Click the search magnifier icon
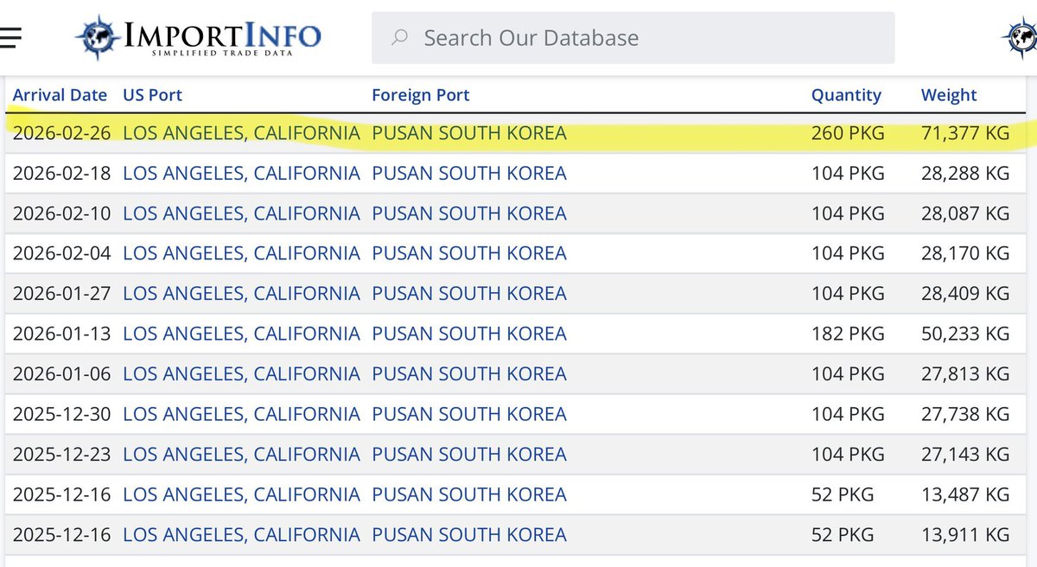This screenshot has height=567, width=1037. tap(399, 38)
